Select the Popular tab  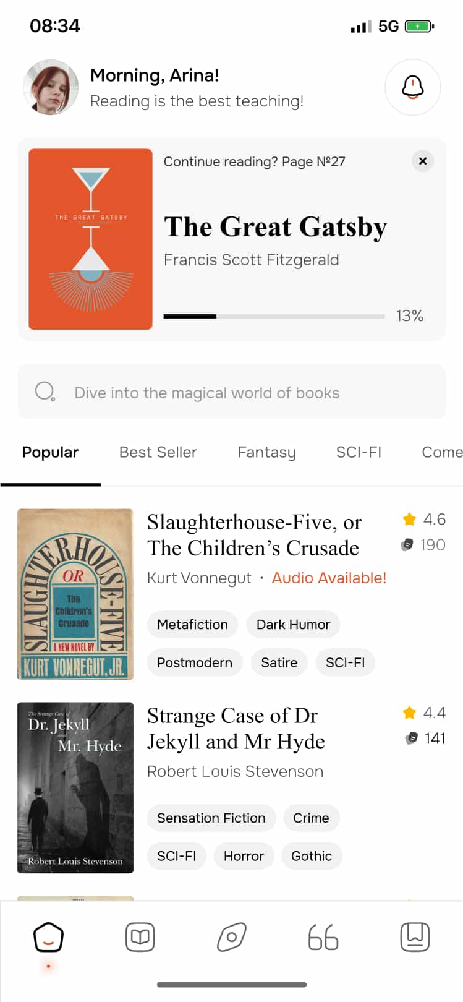pos(50,452)
